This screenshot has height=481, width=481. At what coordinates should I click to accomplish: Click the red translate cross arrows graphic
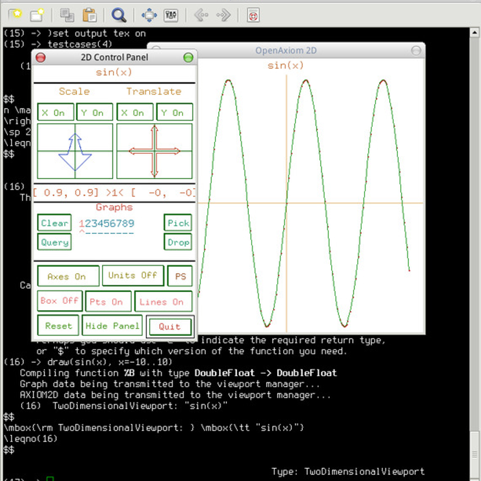point(155,150)
